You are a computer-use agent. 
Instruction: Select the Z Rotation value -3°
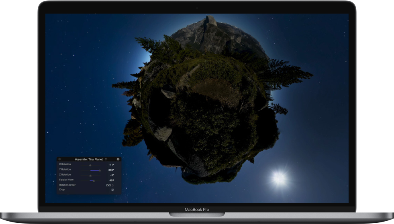(x=112, y=175)
